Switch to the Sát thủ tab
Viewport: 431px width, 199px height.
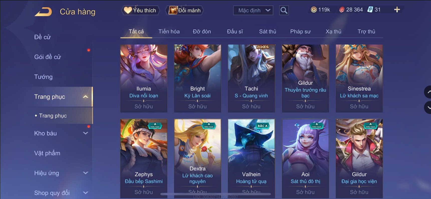pyautogui.click(x=267, y=31)
